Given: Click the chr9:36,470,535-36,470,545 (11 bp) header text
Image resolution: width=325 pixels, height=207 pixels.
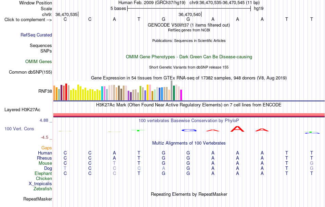Looking at the screenshot, I should (224, 3).
